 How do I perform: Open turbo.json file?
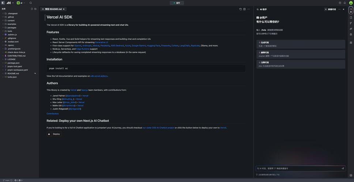(x=19, y=77)
